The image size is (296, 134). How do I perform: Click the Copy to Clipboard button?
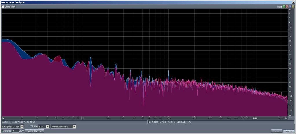34,131
